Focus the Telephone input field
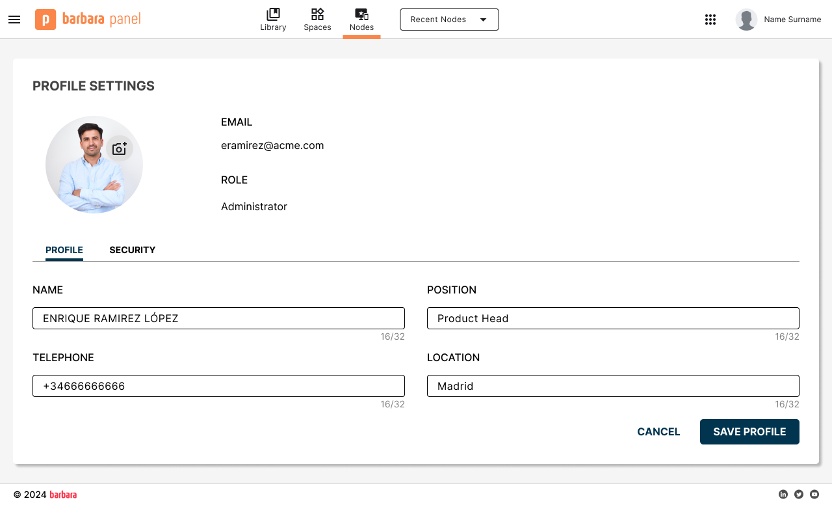 pyautogui.click(x=218, y=386)
